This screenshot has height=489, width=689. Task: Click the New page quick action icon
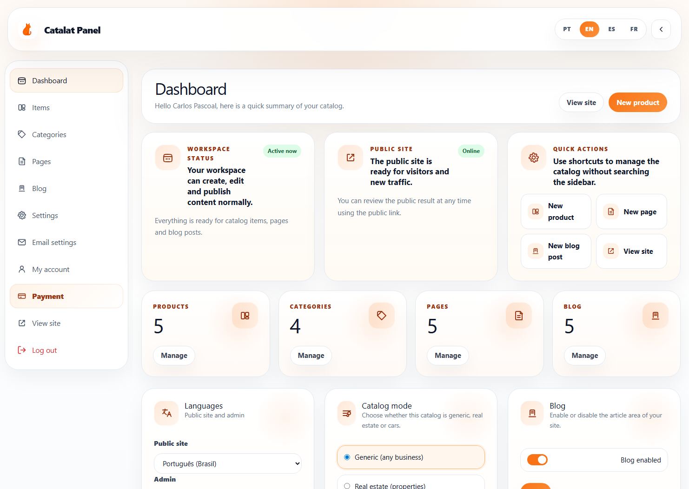[611, 211]
